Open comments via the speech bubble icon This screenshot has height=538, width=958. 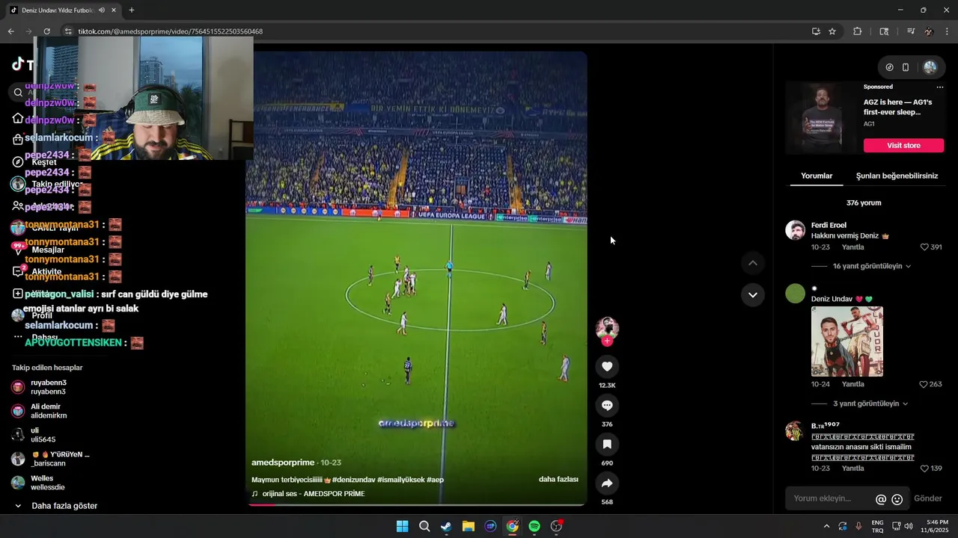tap(607, 405)
